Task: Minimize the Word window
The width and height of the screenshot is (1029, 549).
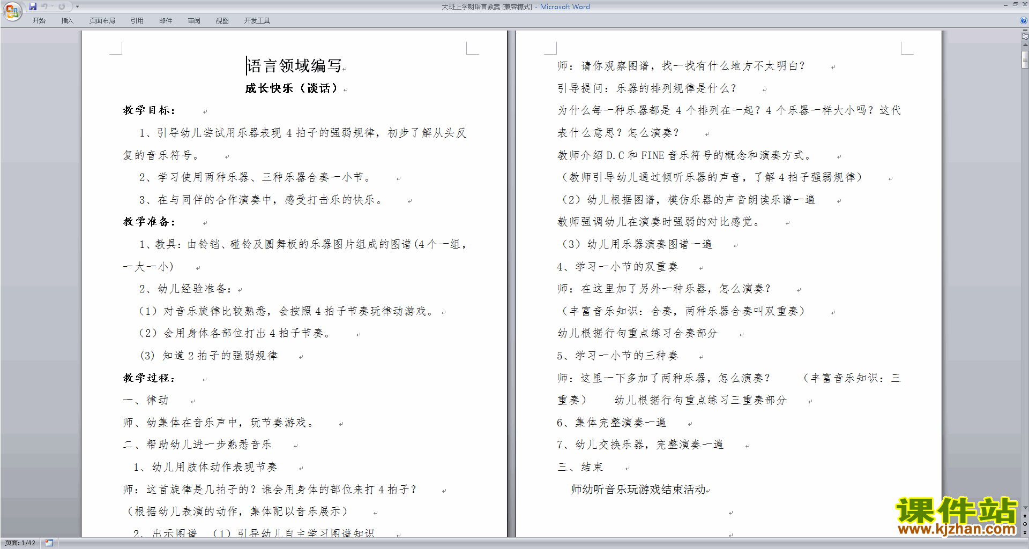Action: tap(1005, 4)
